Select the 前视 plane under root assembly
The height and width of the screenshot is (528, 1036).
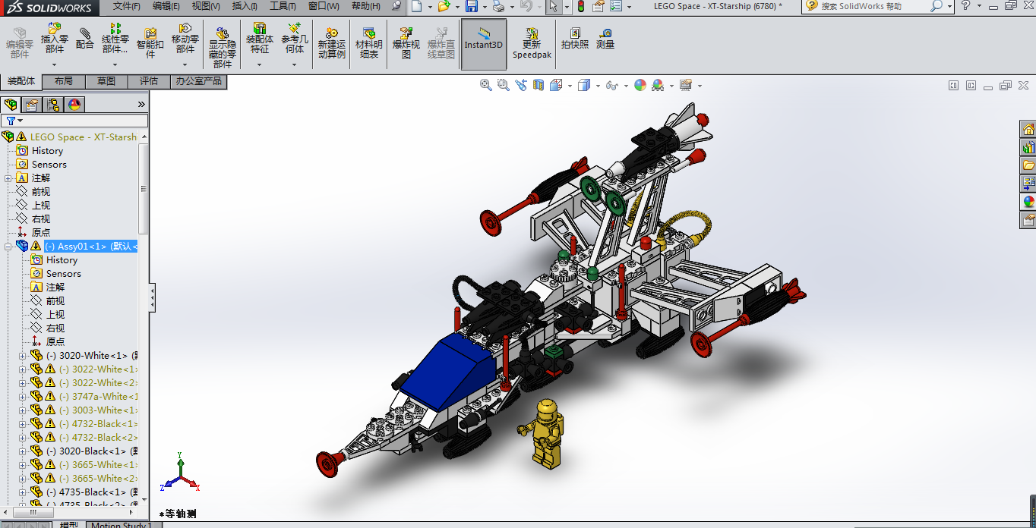[x=41, y=192]
